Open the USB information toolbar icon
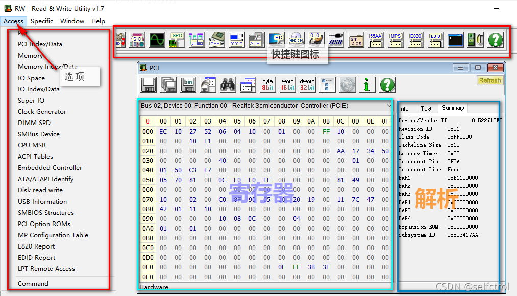This screenshot has height=296, width=517. (336, 40)
